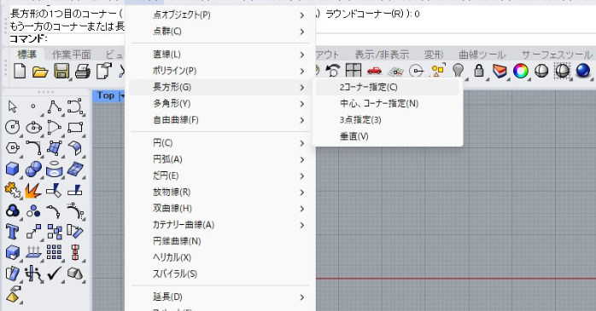
Task: Select ヘリカル(X) menu item
Action: point(219,257)
